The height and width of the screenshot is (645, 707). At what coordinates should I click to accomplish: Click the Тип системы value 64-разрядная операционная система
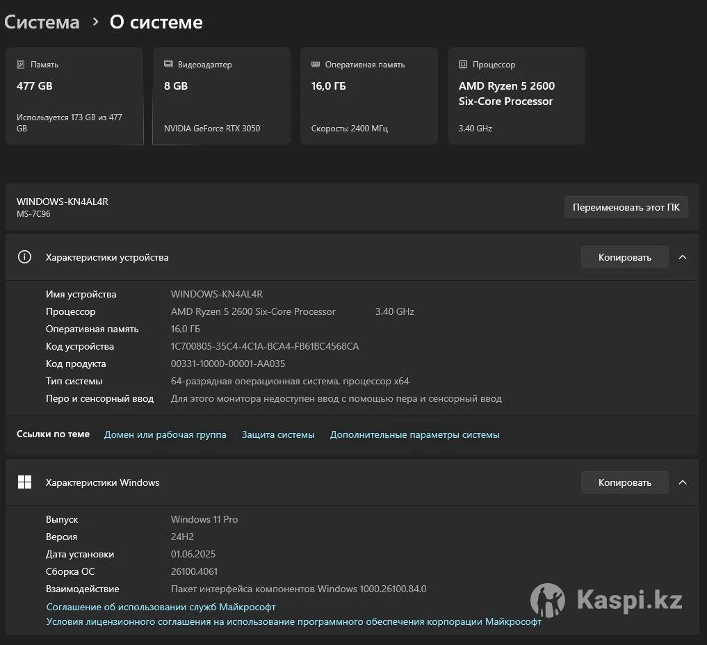coord(290,382)
